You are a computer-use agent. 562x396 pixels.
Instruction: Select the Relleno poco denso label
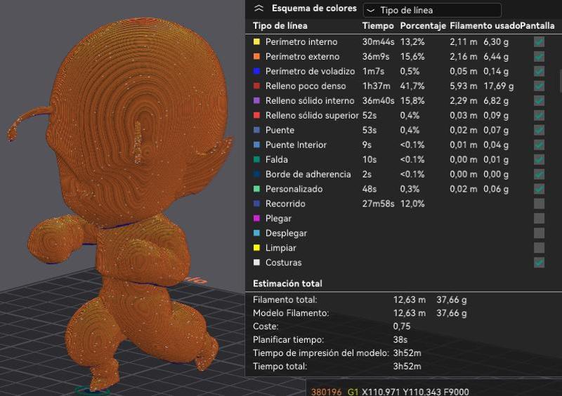[x=306, y=86]
